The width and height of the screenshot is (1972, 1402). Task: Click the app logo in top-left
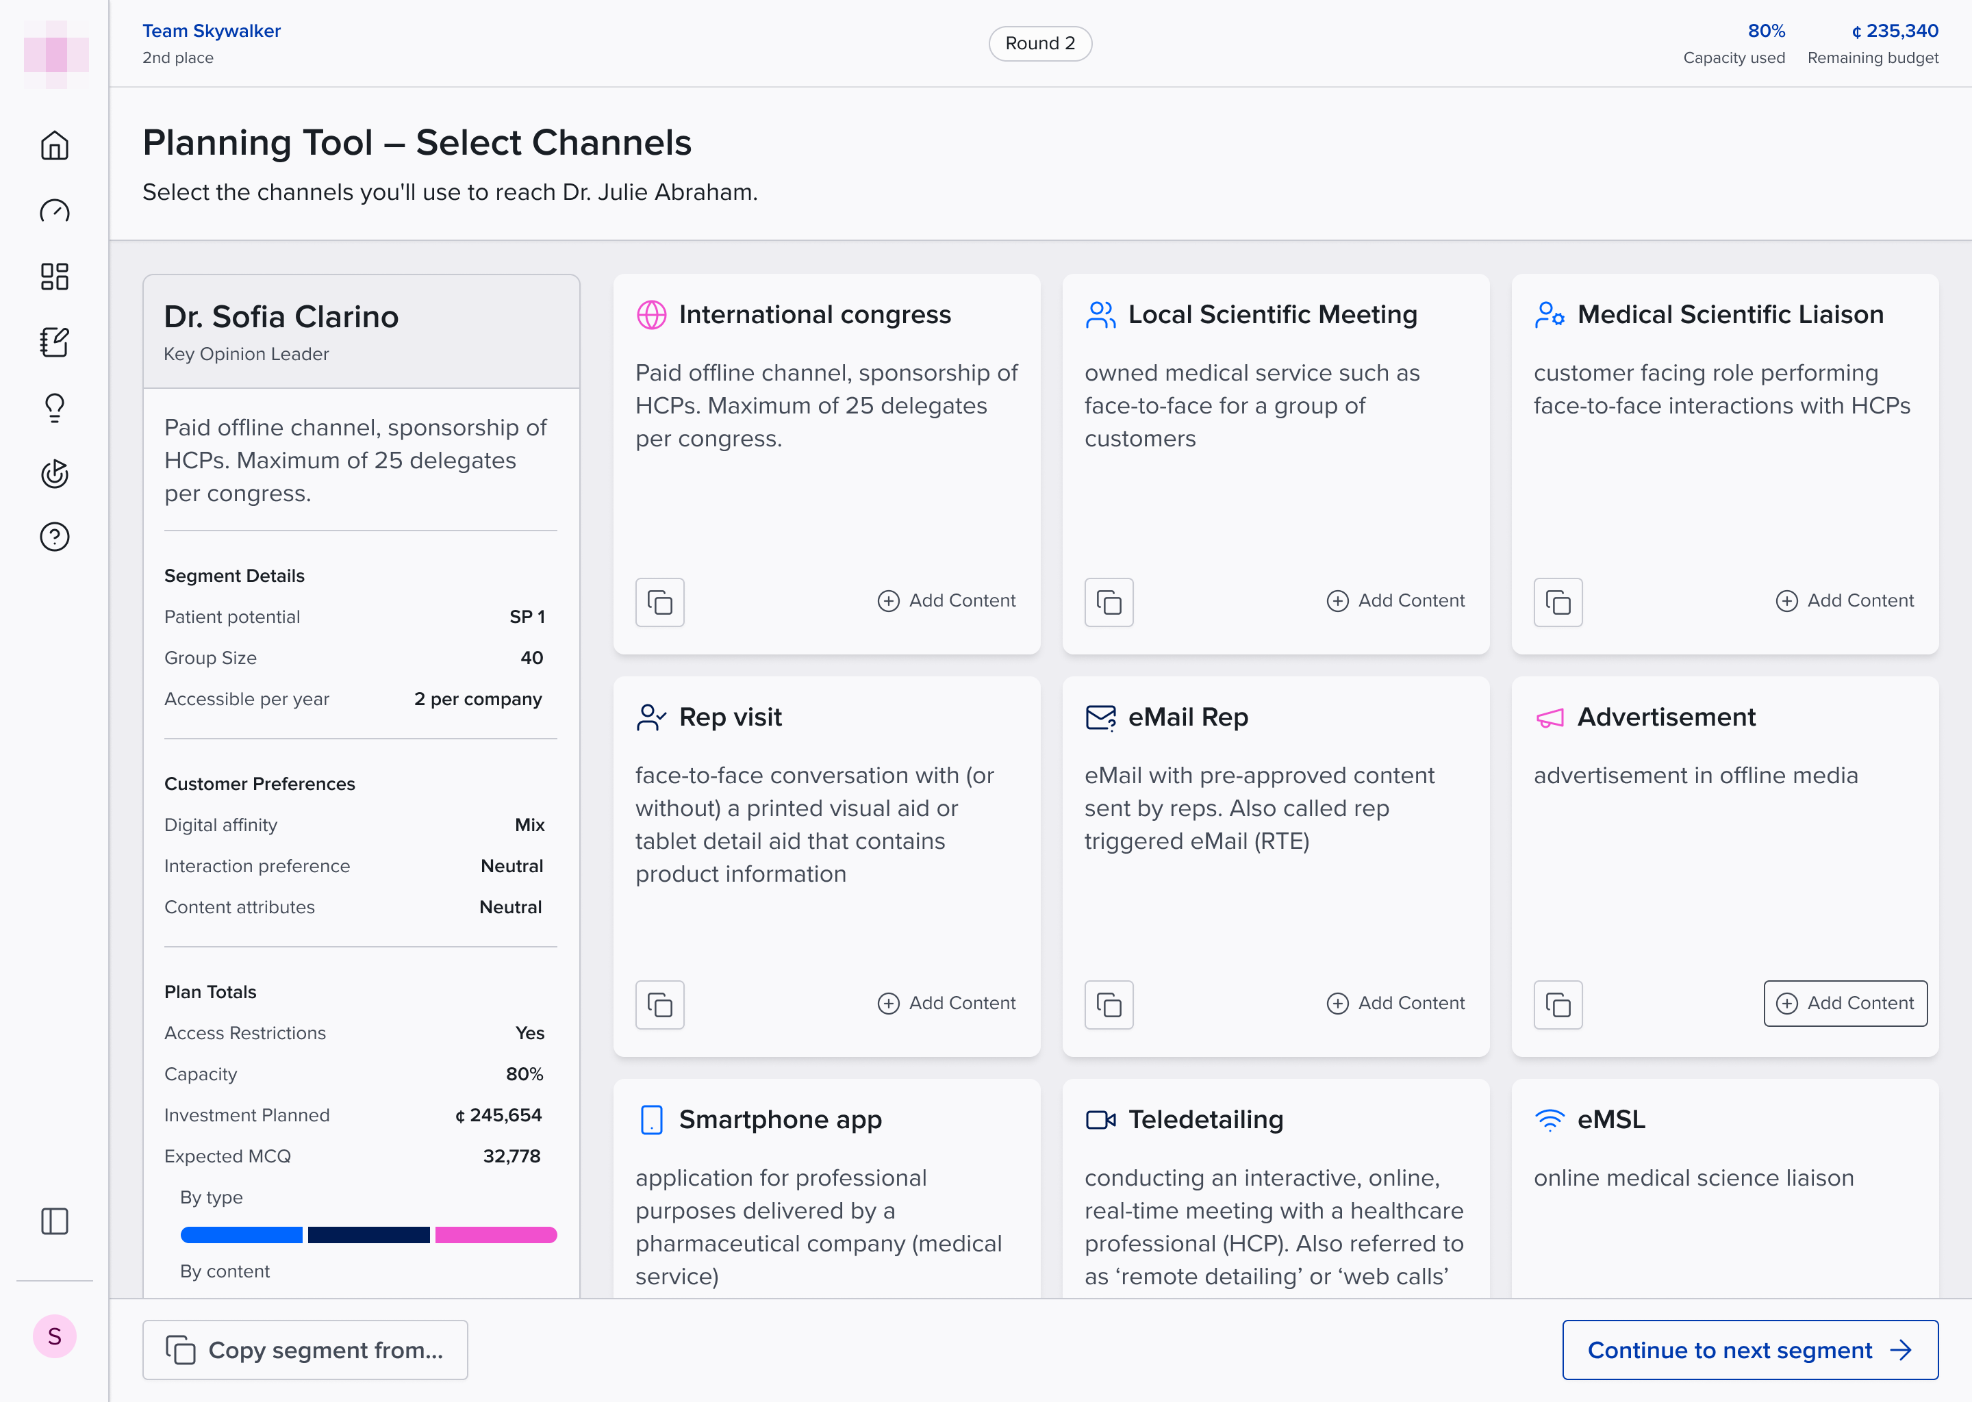[x=55, y=54]
